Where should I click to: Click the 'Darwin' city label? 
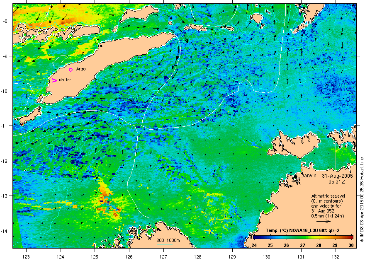308,176
